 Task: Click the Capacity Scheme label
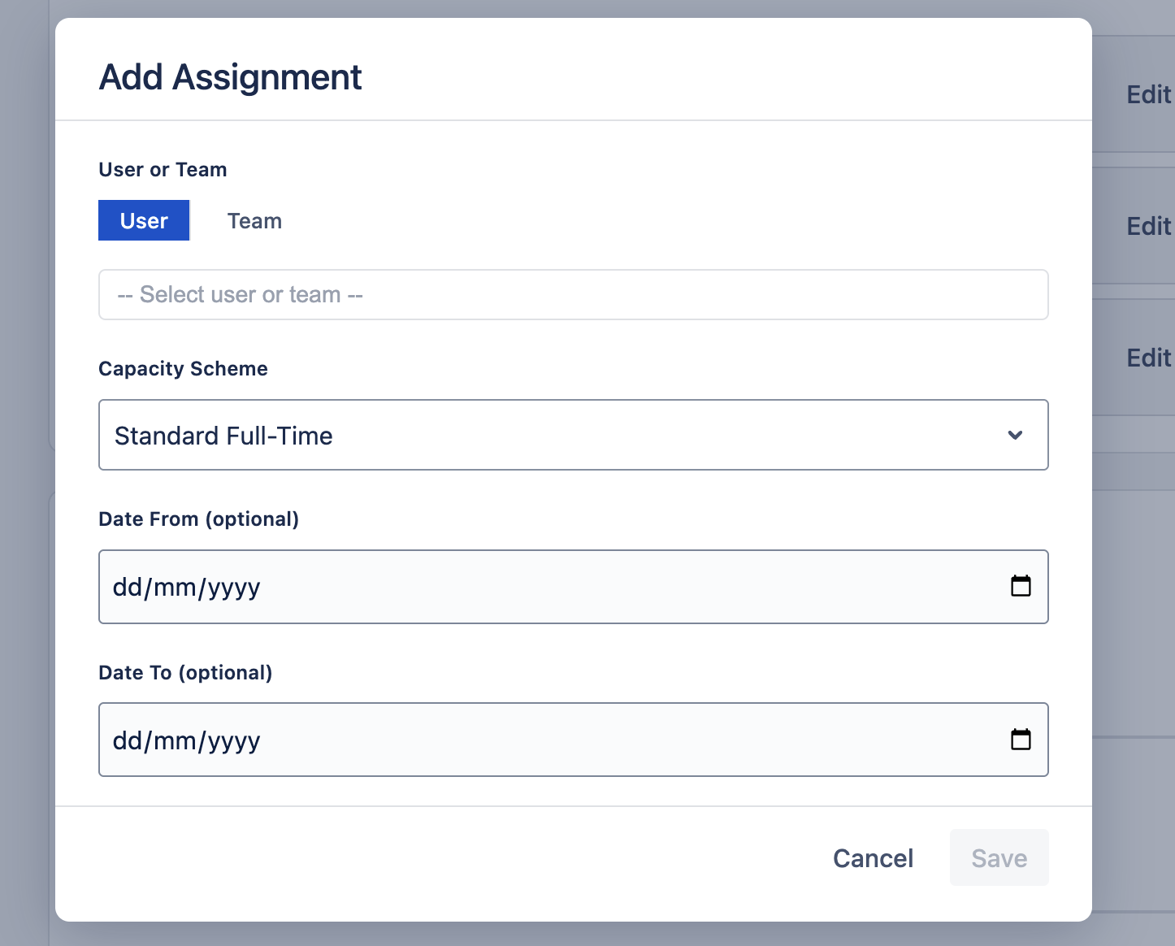click(183, 368)
